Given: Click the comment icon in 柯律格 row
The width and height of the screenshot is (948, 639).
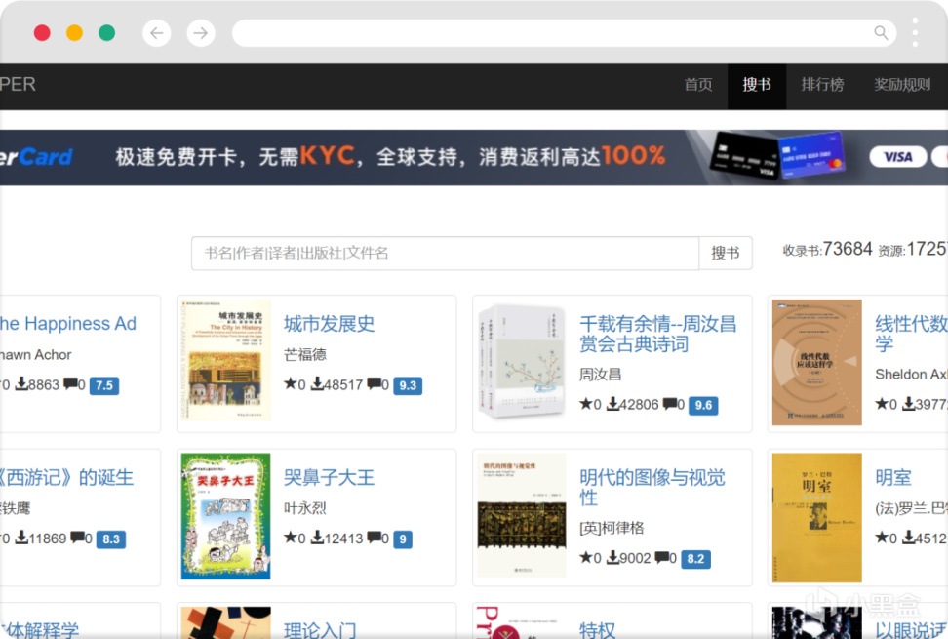Looking at the screenshot, I should click(x=662, y=557).
